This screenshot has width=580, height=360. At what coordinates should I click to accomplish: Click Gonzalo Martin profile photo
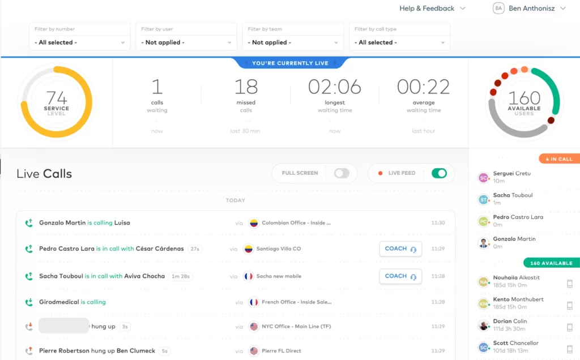(484, 243)
